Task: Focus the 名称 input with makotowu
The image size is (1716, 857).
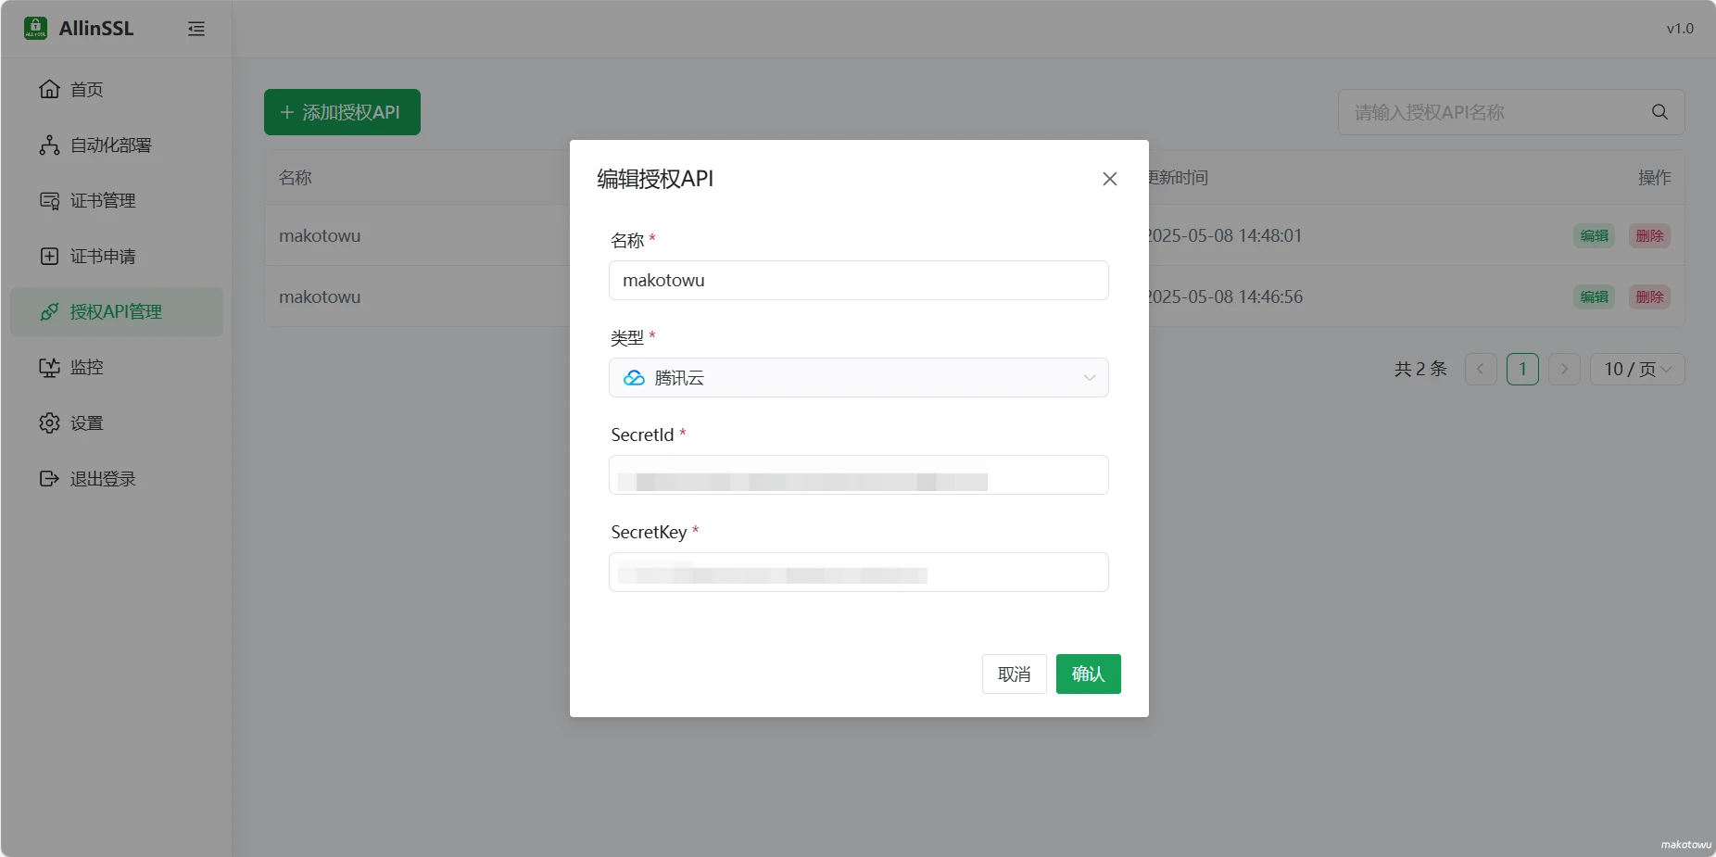Action: pos(858,280)
